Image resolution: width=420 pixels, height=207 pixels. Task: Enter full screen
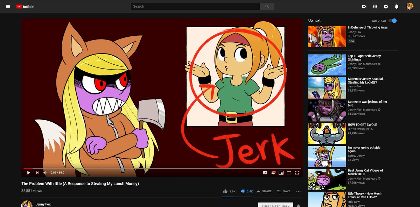(x=297, y=172)
